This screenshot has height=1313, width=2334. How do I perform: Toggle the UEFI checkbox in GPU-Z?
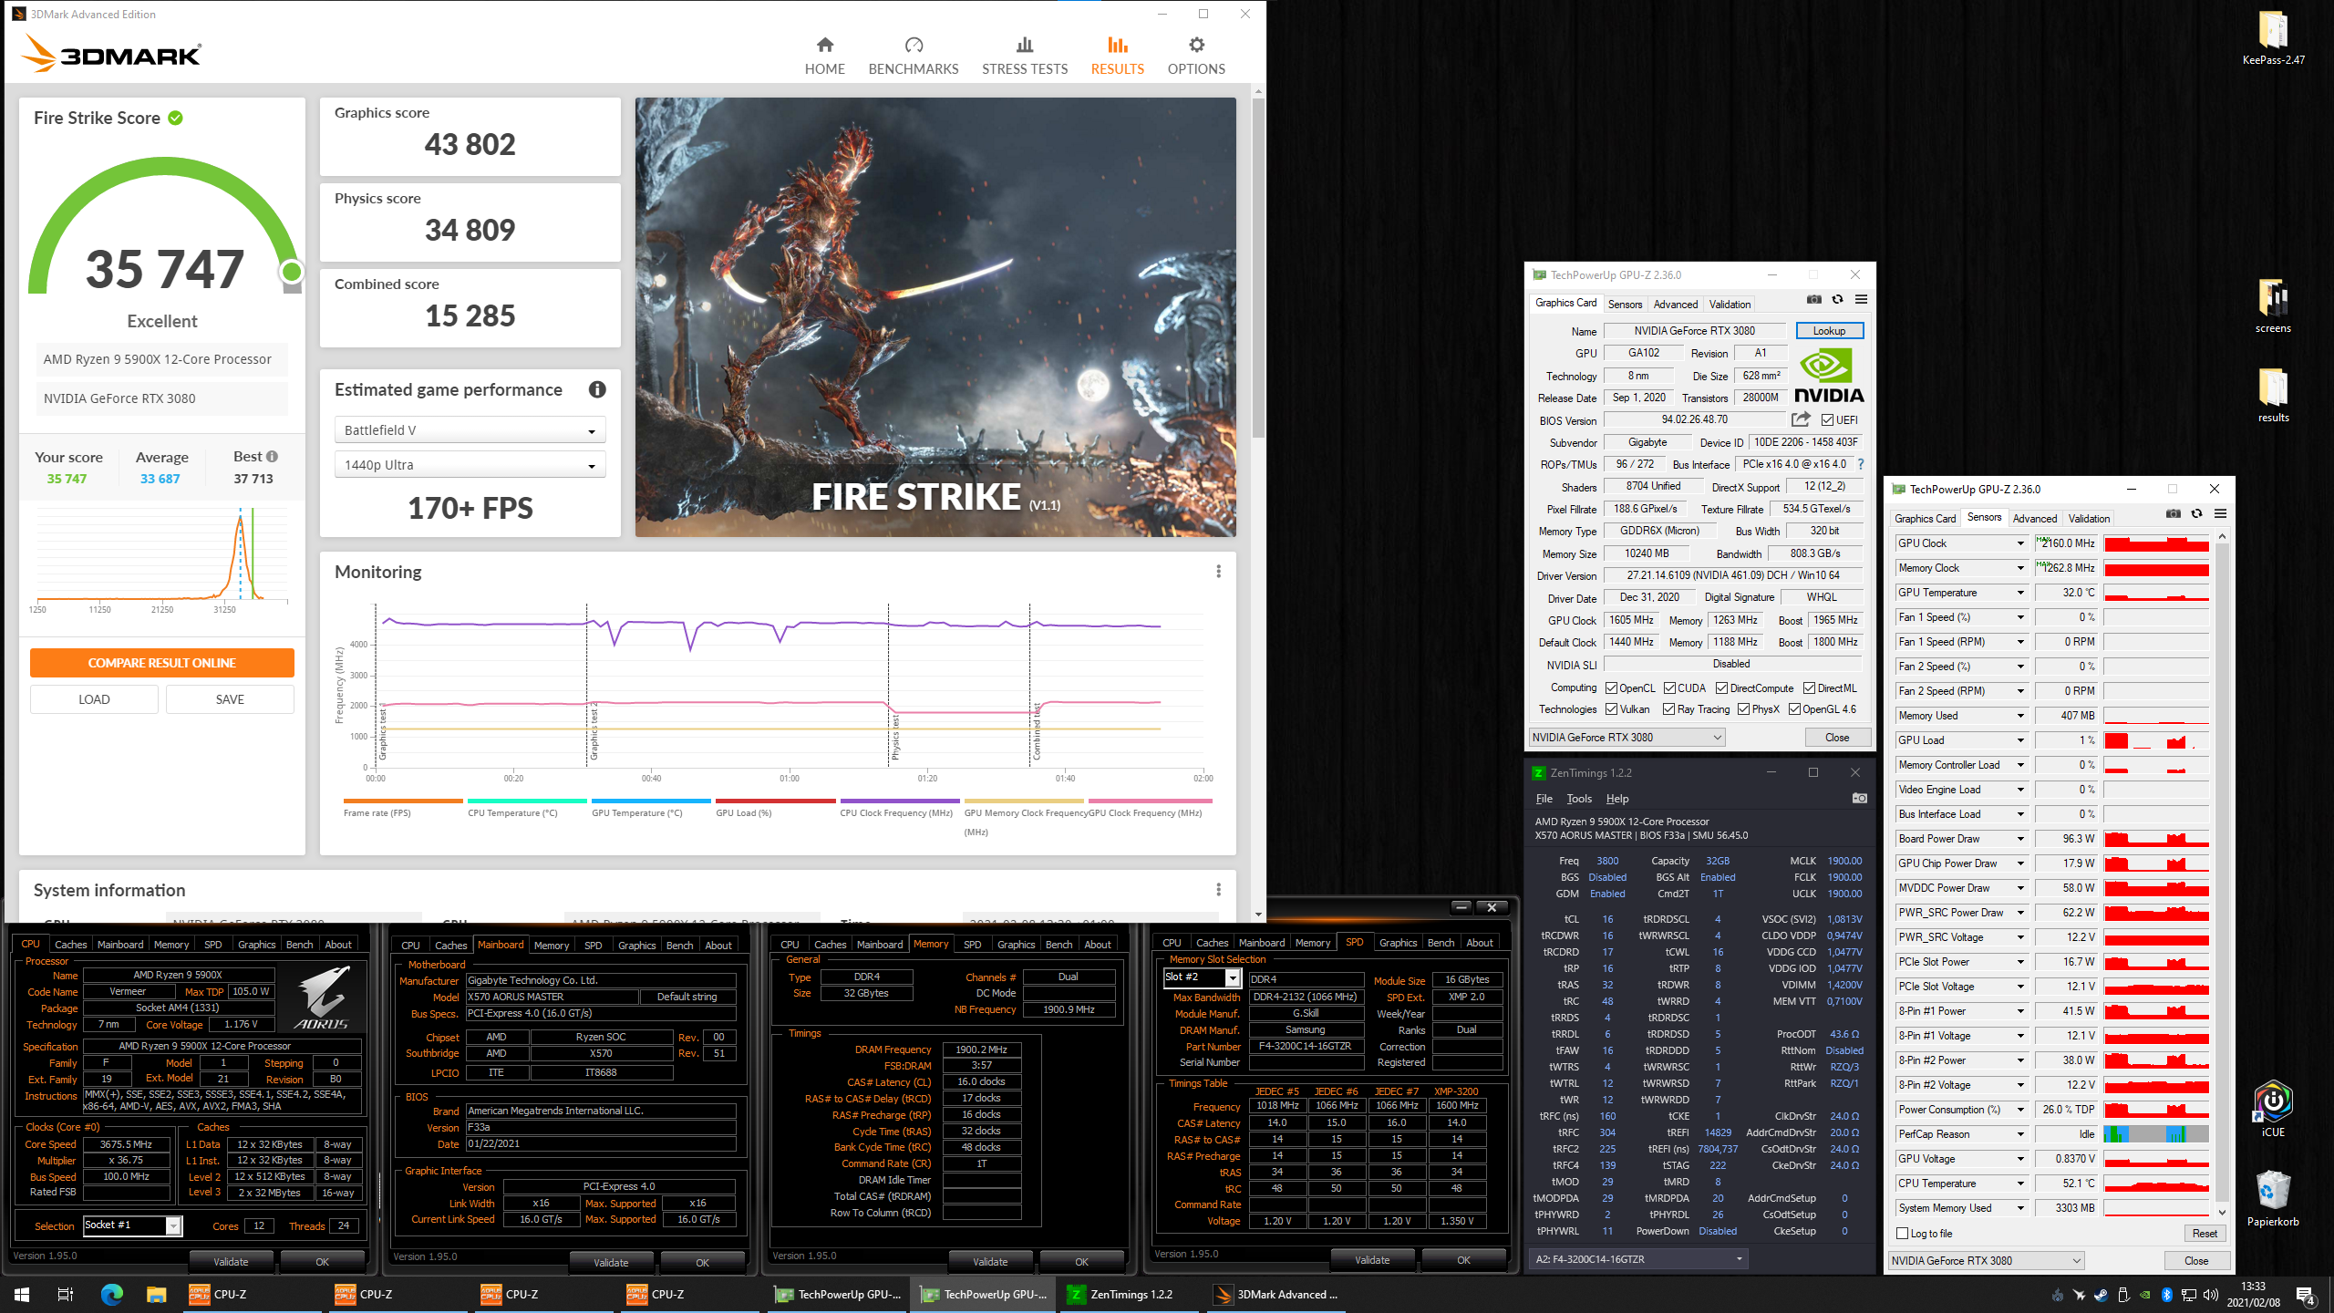[x=1827, y=420]
